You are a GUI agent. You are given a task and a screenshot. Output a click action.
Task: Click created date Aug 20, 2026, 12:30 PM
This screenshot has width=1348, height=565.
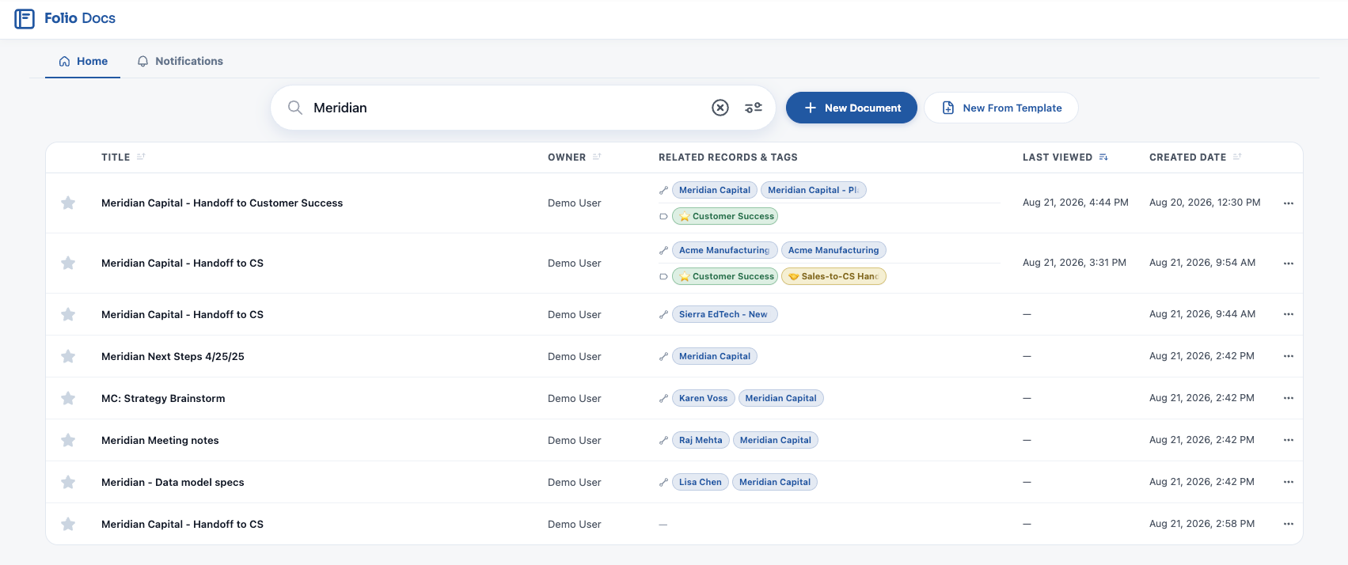[1205, 203]
